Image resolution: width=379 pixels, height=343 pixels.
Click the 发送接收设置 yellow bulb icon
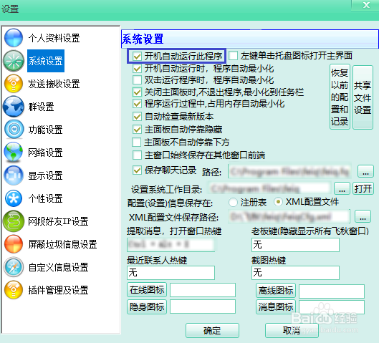[14, 84]
